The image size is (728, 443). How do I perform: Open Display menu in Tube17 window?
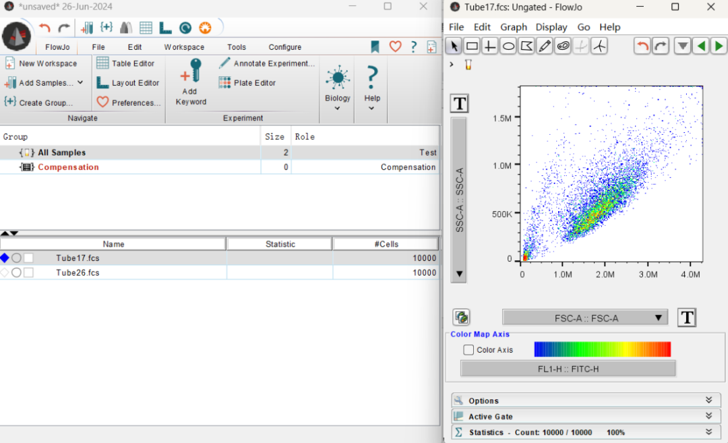(x=551, y=27)
